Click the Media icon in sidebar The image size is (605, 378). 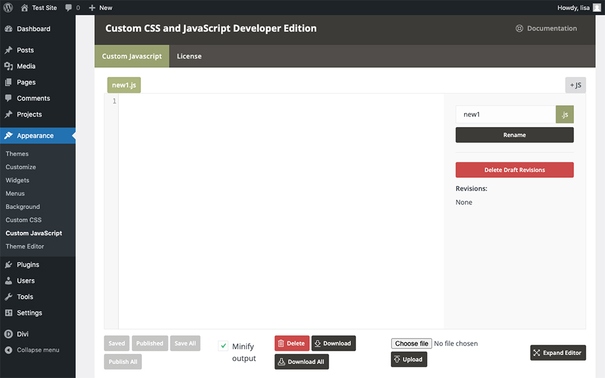tap(8, 67)
